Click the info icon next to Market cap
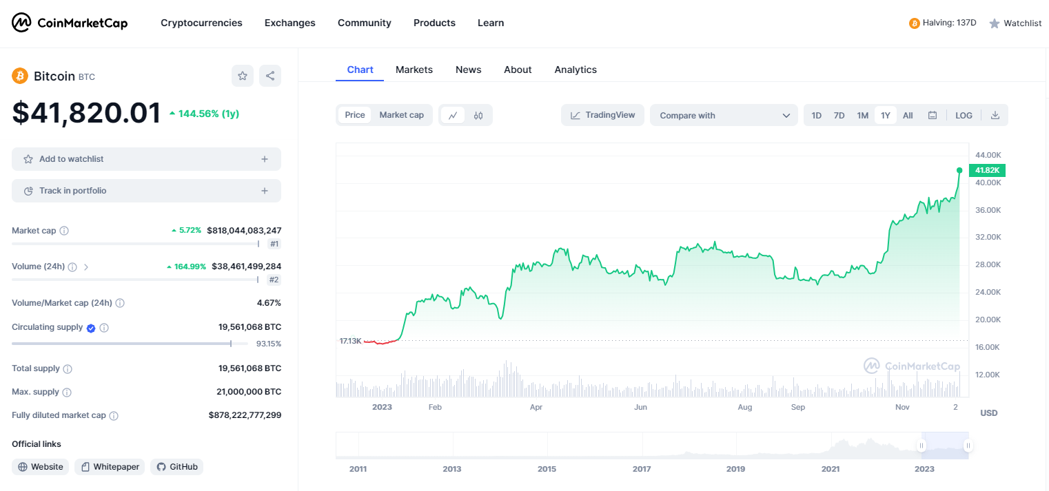 point(64,231)
